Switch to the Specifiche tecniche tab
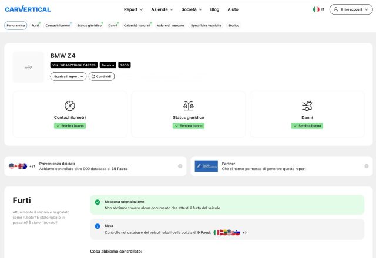 coord(206,25)
